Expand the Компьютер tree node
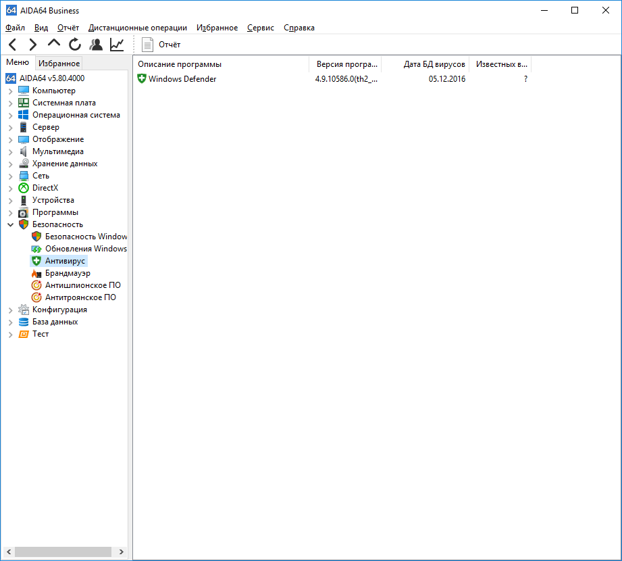The image size is (622, 561). (11, 91)
